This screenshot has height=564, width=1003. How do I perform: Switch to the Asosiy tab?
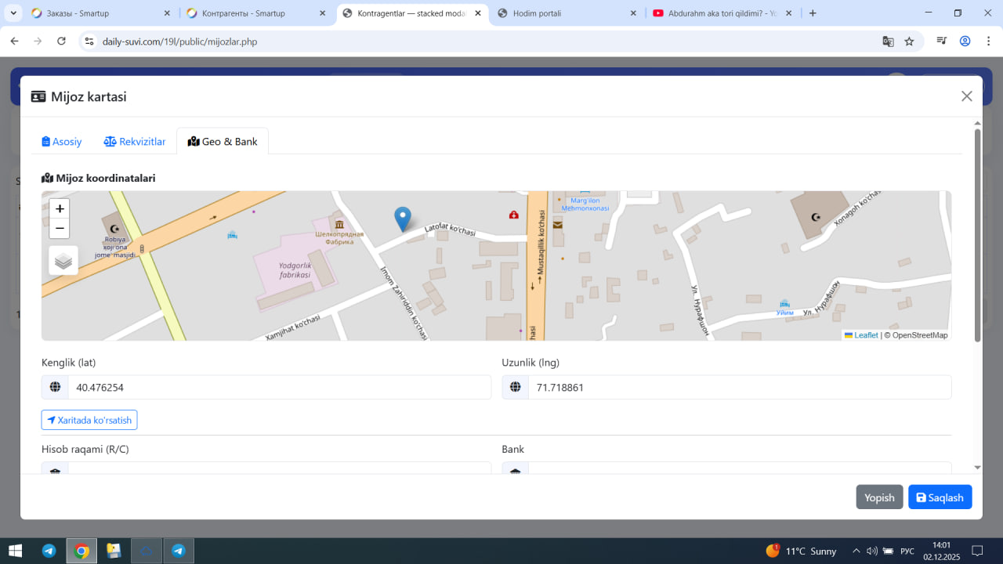click(x=62, y=142)
